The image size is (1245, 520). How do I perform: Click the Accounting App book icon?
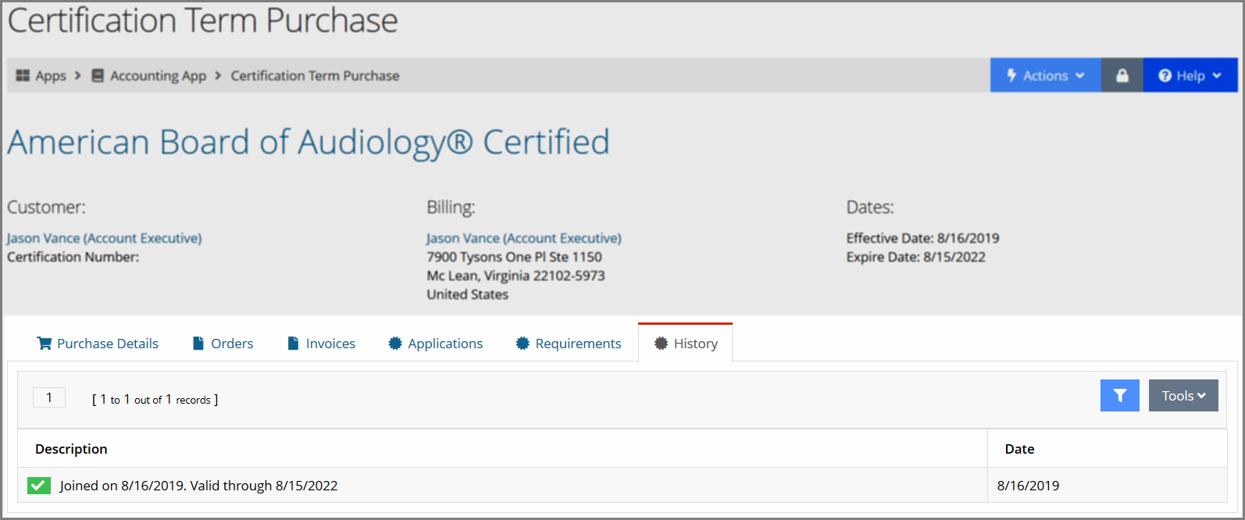point(98,76)
